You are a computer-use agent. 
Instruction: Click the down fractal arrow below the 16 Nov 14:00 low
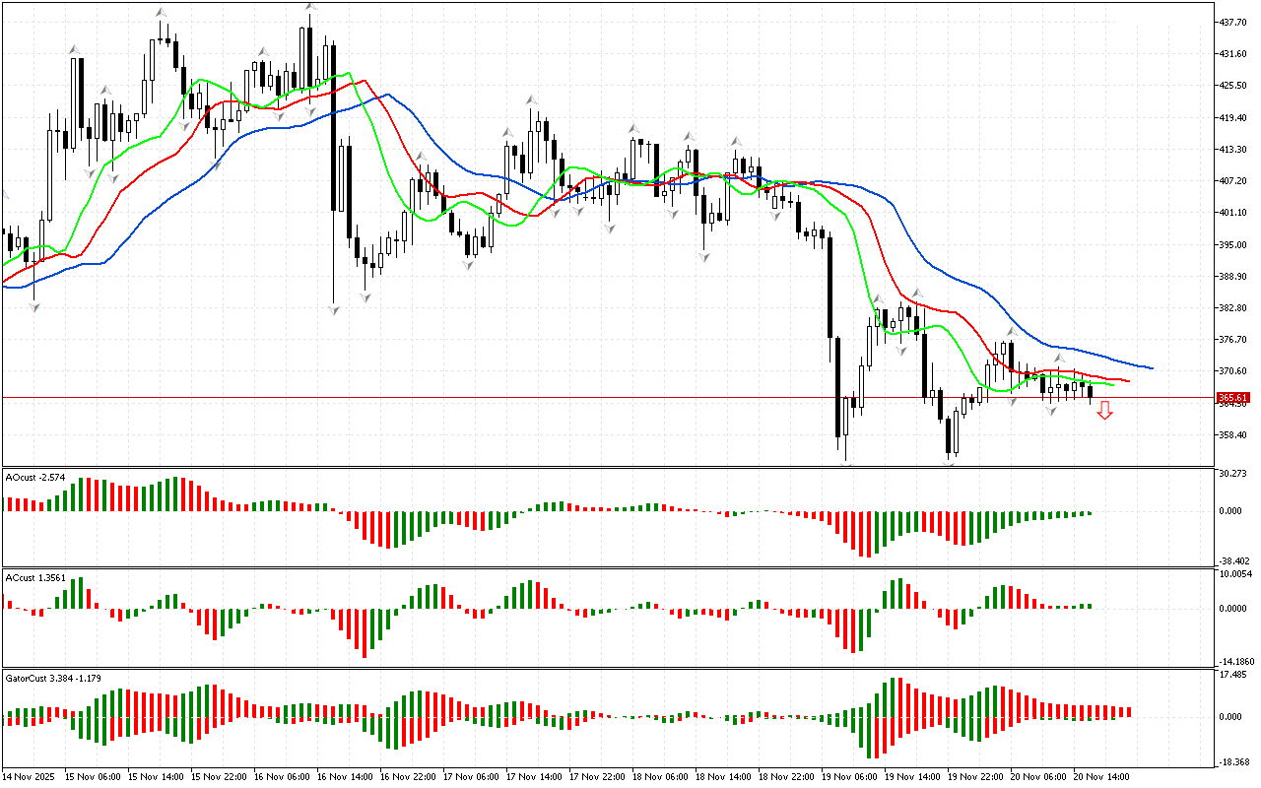334,310
